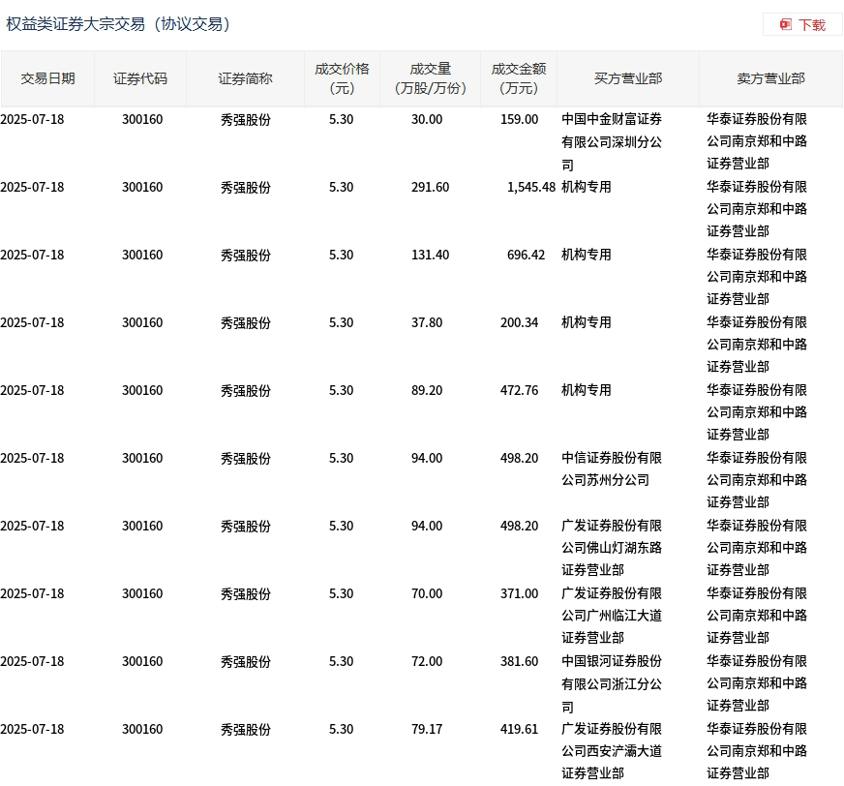Click 机构专用 in the 200.34 row
This screenshot has height=786, width=844.
pos(587,323)
